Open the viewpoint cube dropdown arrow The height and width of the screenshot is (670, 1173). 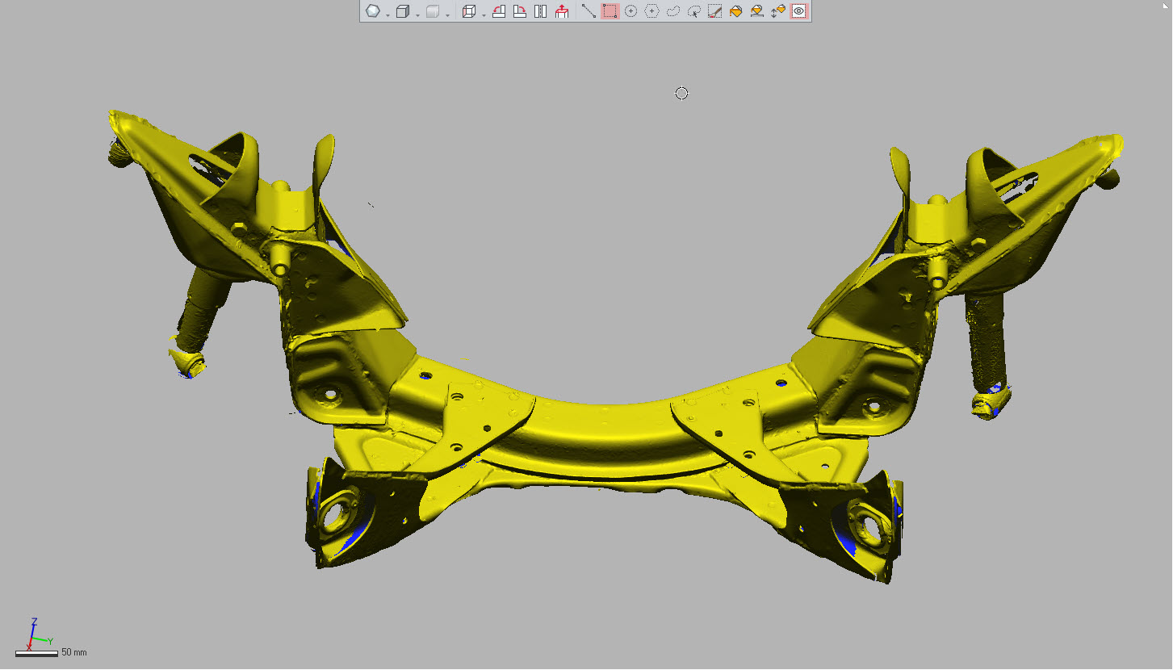tap(484, 15)
